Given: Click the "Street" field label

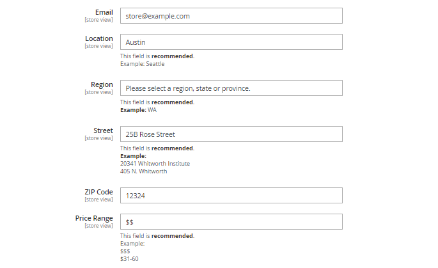Looking at the screenshot, I should tap(103, 130).
